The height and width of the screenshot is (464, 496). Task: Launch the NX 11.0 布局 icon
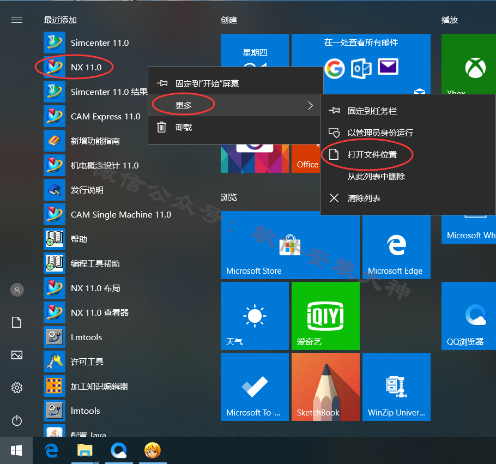tap(55, 288)
